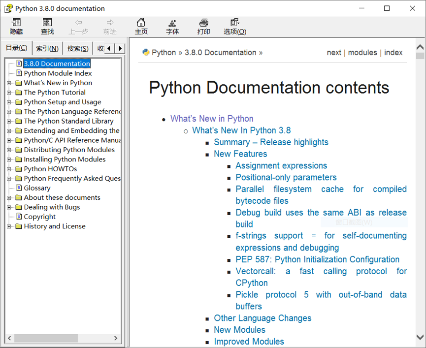Expand What's New in Python tree node
This screenshot has width=426, height=348.
pyautogui.click(x=9, y=83)
